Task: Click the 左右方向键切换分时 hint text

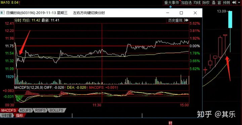Action: (x=89, y=13)
